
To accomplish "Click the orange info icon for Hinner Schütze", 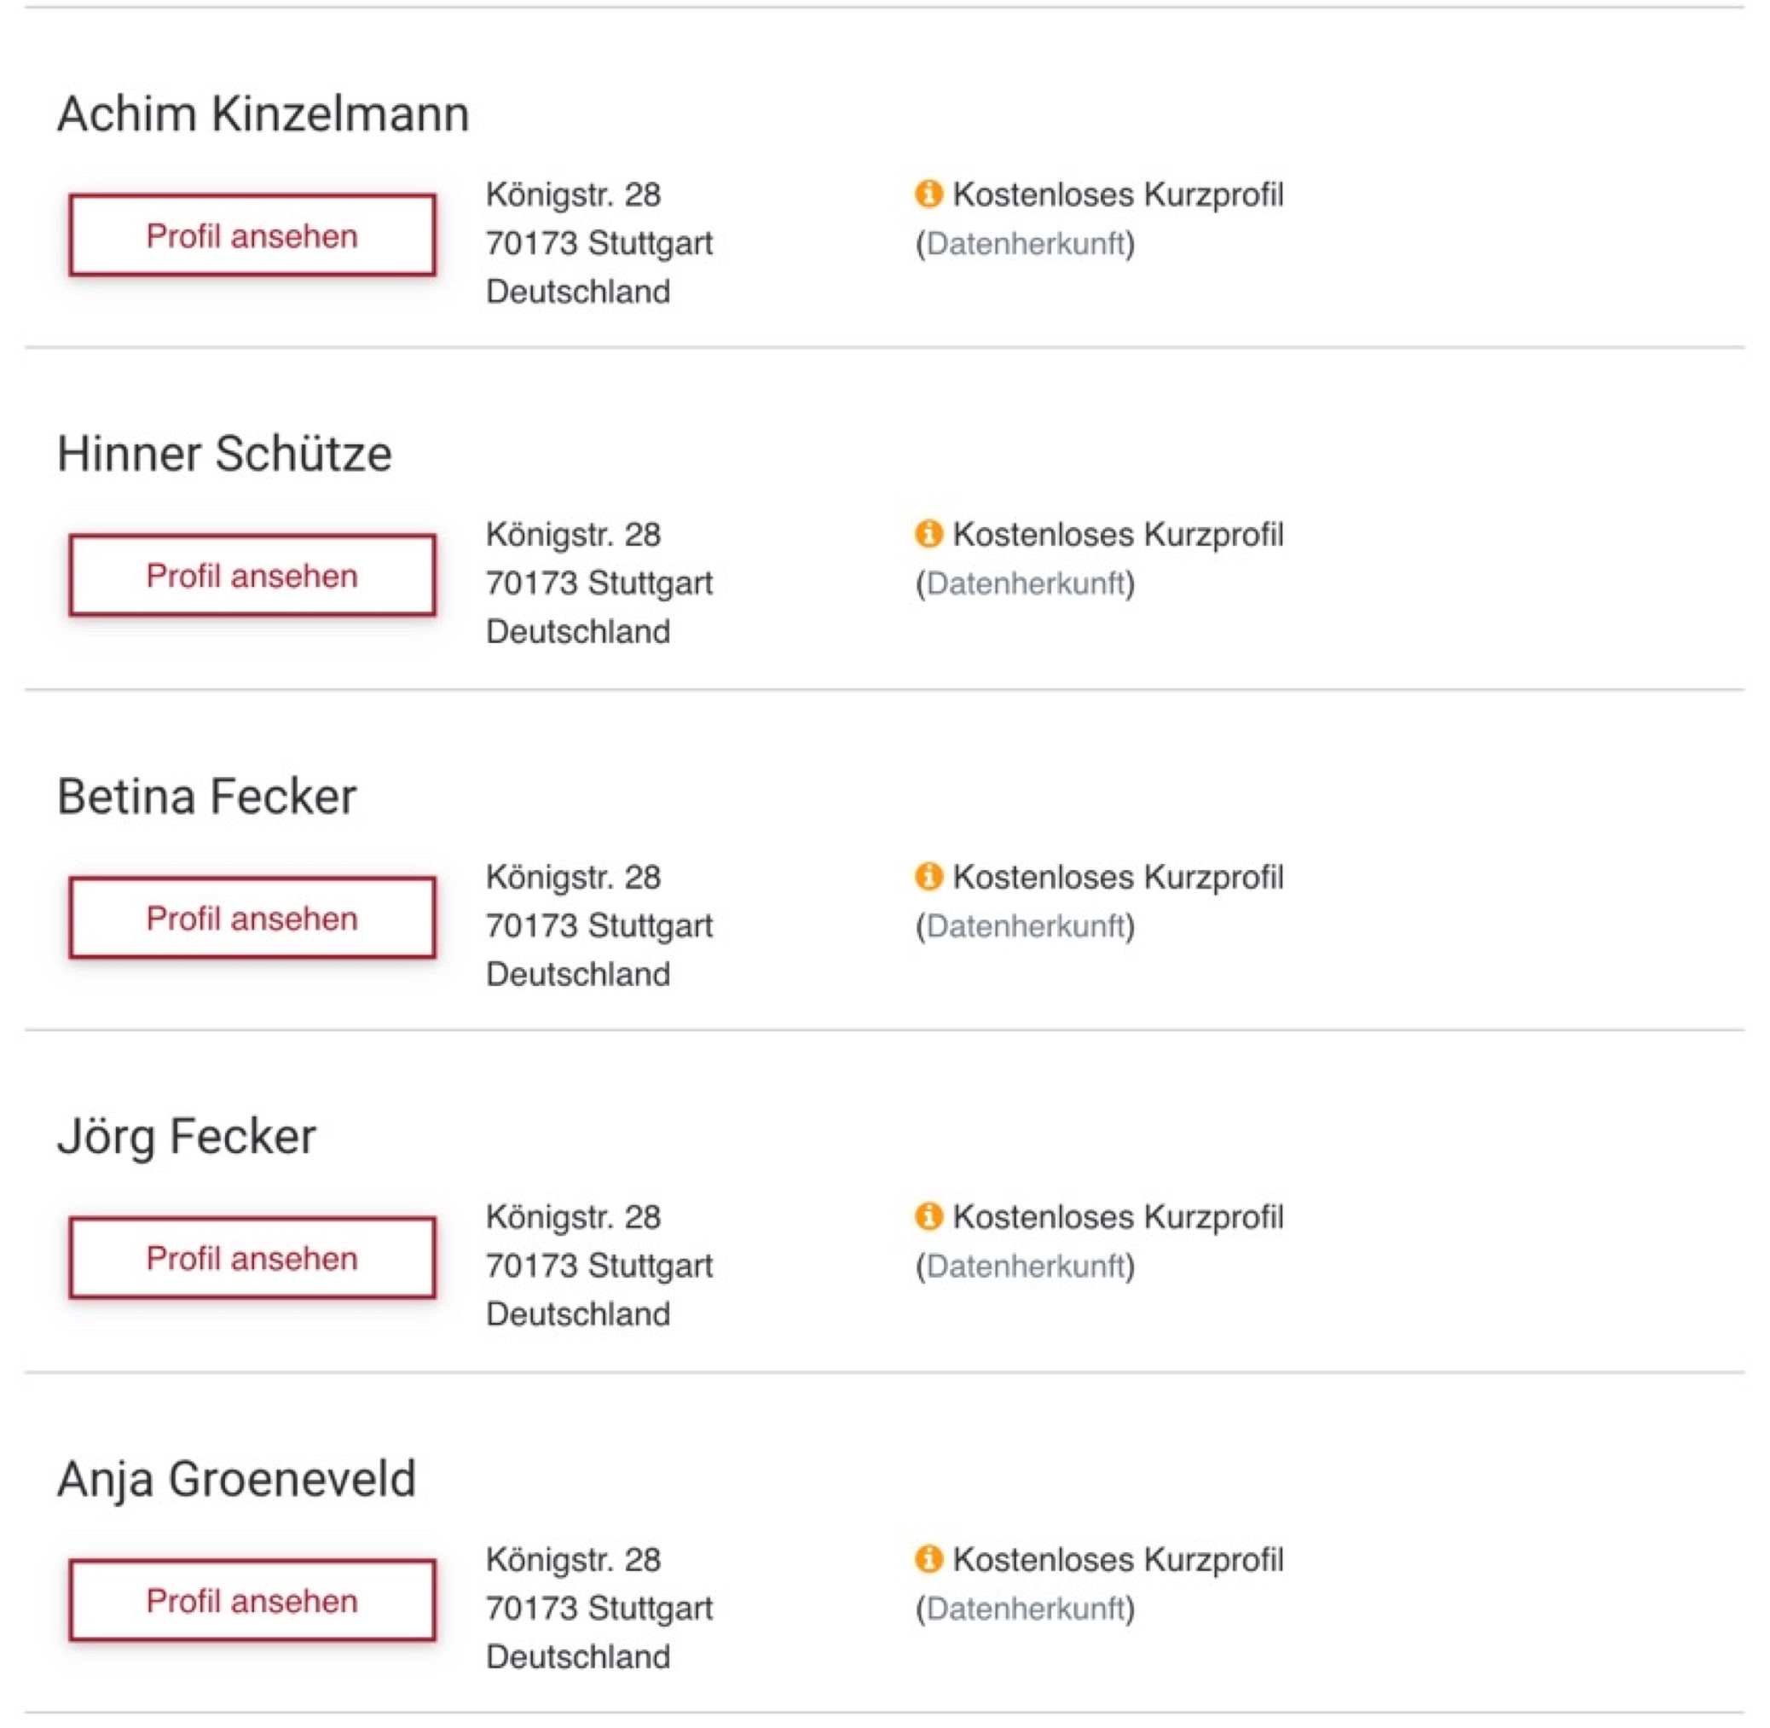I will point(928,534).
